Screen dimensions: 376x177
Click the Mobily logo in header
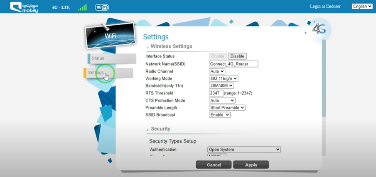[24, 7]
